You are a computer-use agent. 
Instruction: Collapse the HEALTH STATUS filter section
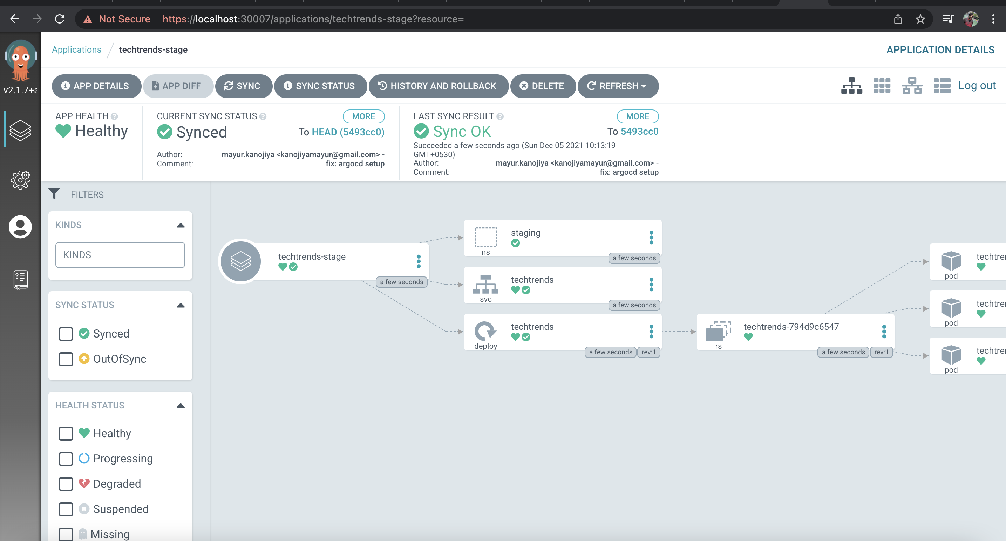[181, 405]
